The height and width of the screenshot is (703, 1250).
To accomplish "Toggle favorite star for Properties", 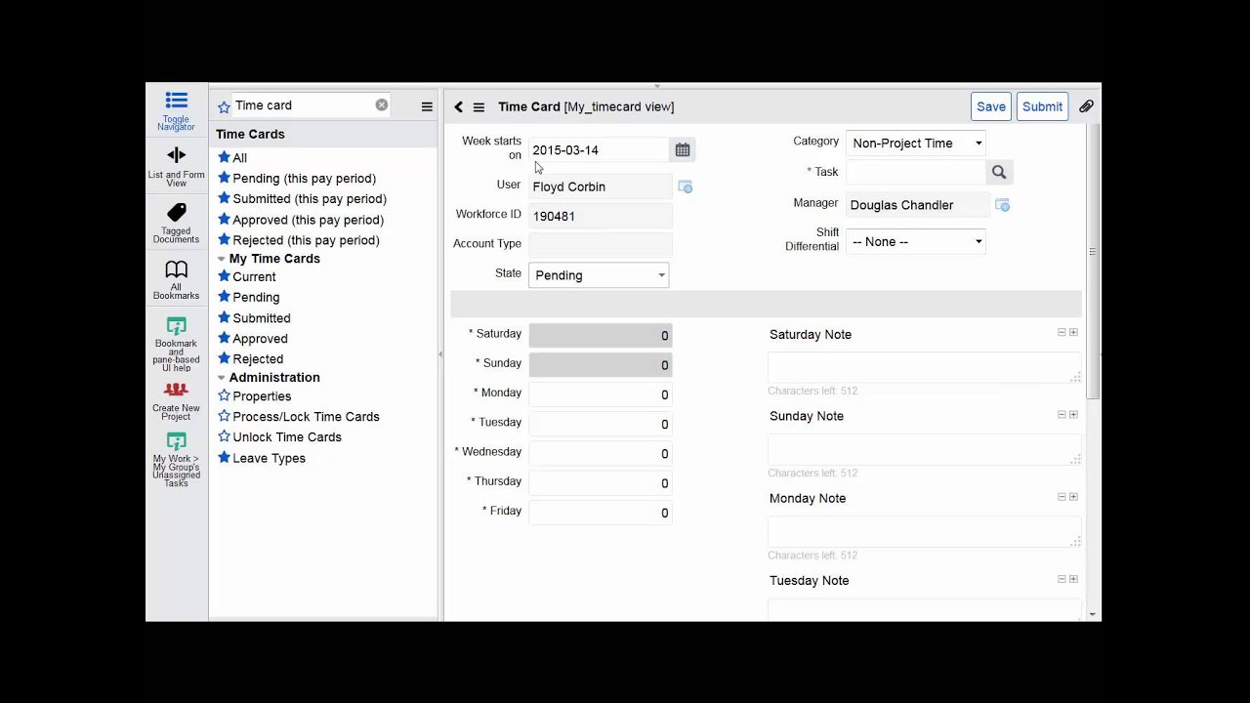I will (x=224, y=395).
